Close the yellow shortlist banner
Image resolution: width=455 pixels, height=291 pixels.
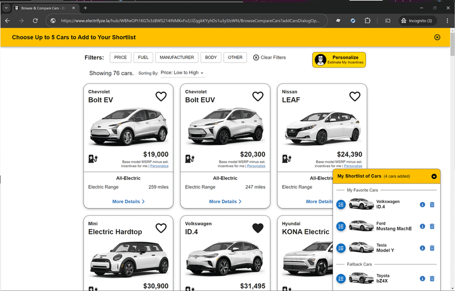pos(437,37)
